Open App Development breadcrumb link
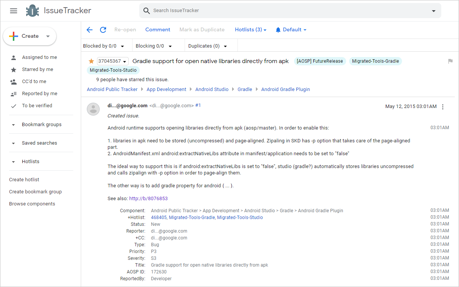The height and width of the screenshot is (287, 459). coord(166,89)
